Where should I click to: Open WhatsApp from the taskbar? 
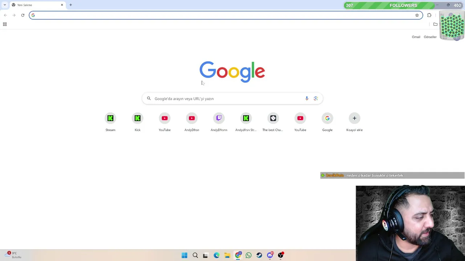pyautogui.click(x=248, y=255)
